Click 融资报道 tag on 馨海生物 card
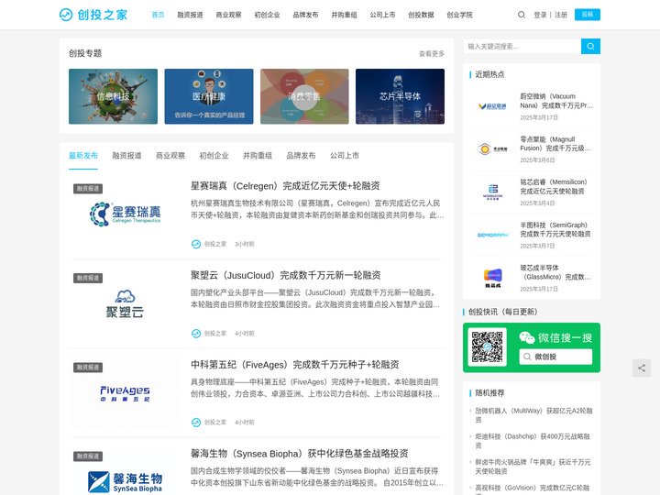 [x=88, y=456]
